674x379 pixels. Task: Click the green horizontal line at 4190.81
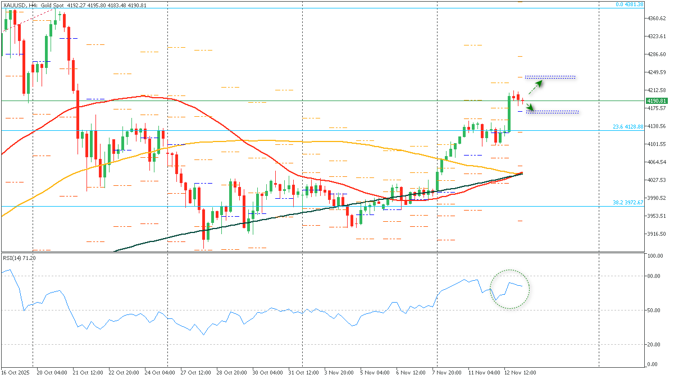pos(337,101)
